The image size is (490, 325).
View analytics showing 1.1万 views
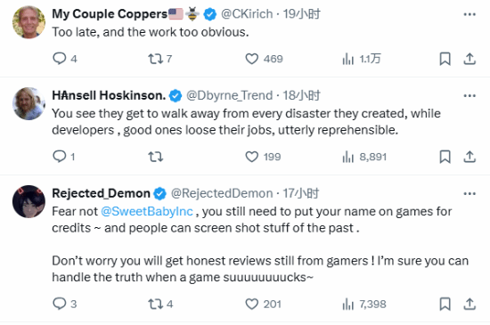point(362,59)
